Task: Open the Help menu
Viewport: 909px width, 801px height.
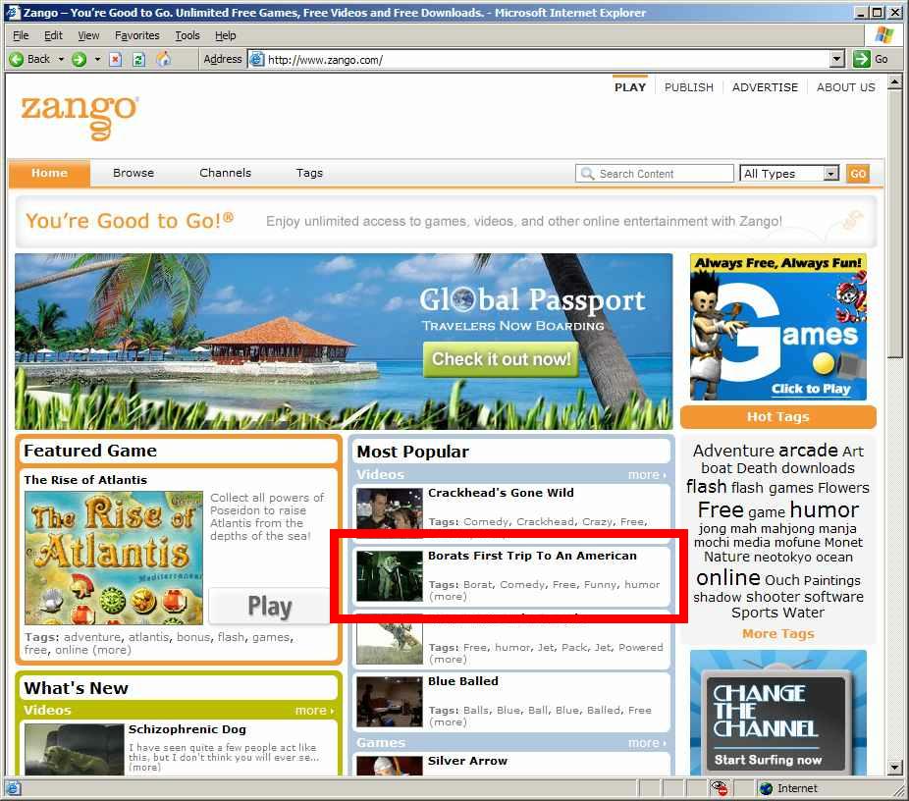Action: 226,35
